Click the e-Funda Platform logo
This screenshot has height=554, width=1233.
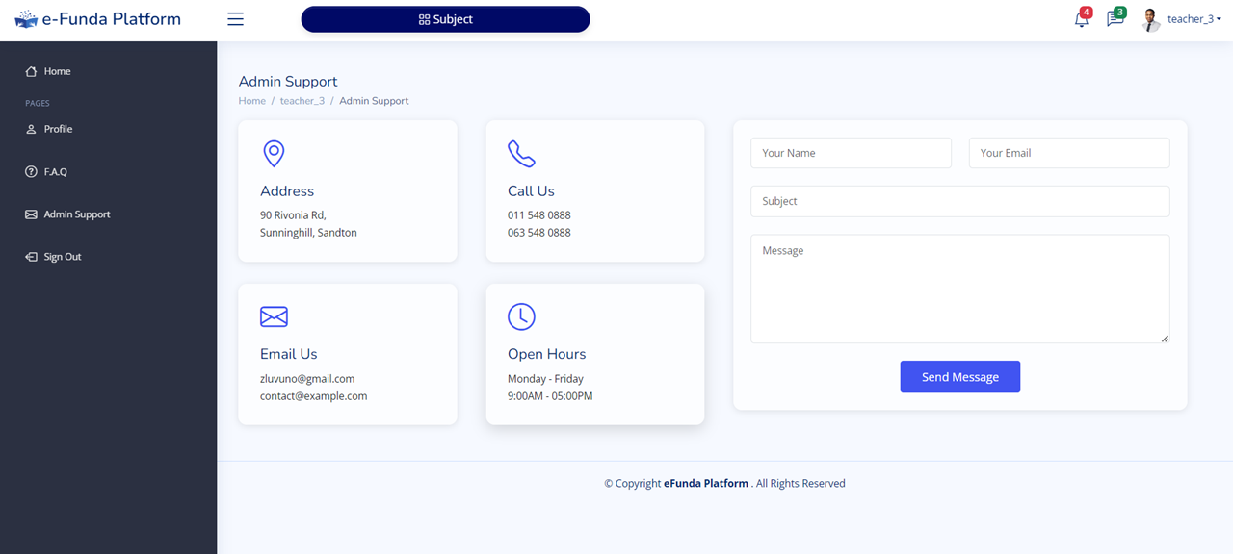point(98,19)
